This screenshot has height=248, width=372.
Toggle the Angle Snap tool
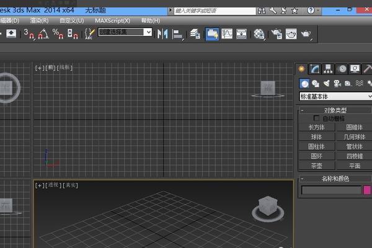[43, 34]
